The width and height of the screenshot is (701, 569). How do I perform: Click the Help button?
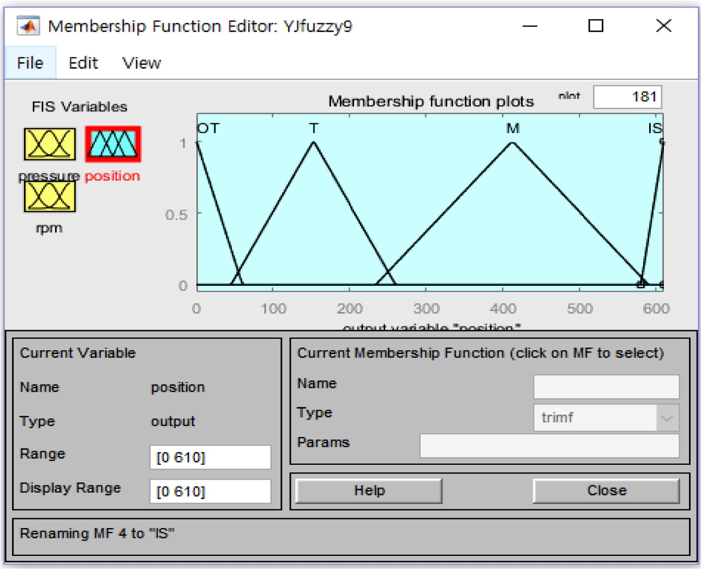click(x=369, y=490)
